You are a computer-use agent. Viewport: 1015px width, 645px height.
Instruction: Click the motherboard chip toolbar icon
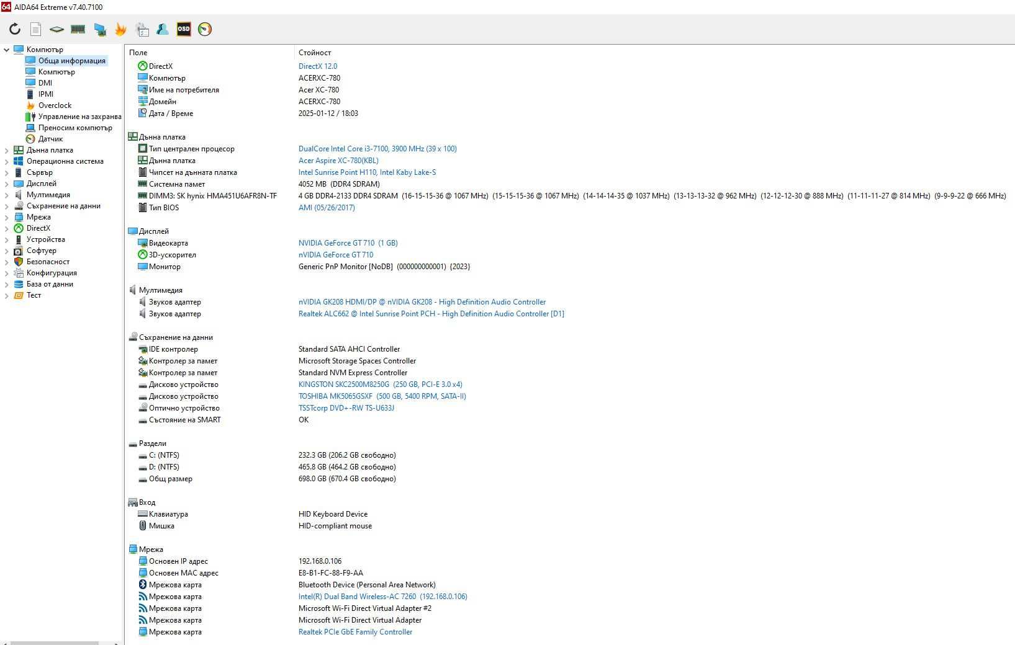tap(56, 29)
